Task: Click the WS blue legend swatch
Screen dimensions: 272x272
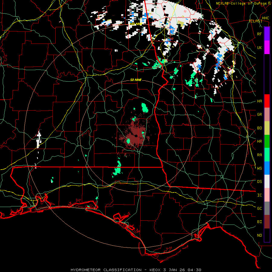Action: pos(267,168)
